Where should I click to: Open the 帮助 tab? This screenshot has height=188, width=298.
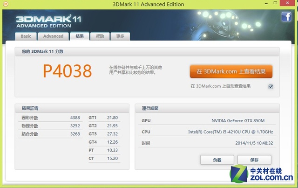point(100,36)
